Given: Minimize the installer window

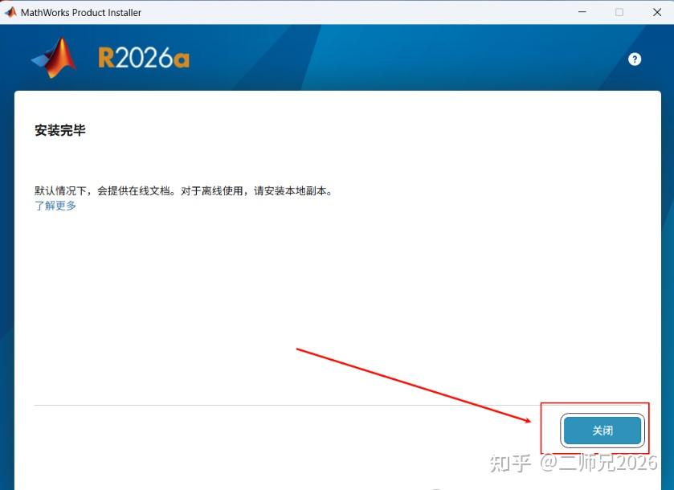Looking at the screenshot, I should pos(582,12).
